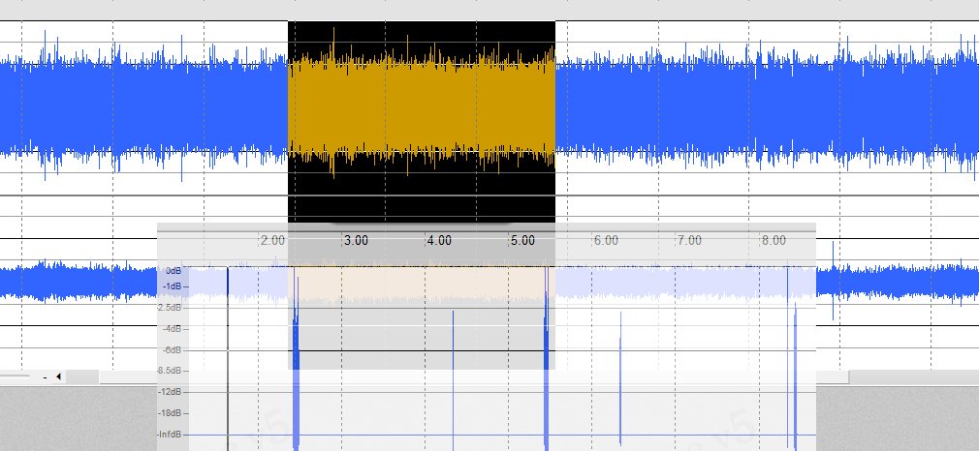Click the -1dB label on the level scale
The width and height of the screenshot is (979, 451).
tap(173, 286)
